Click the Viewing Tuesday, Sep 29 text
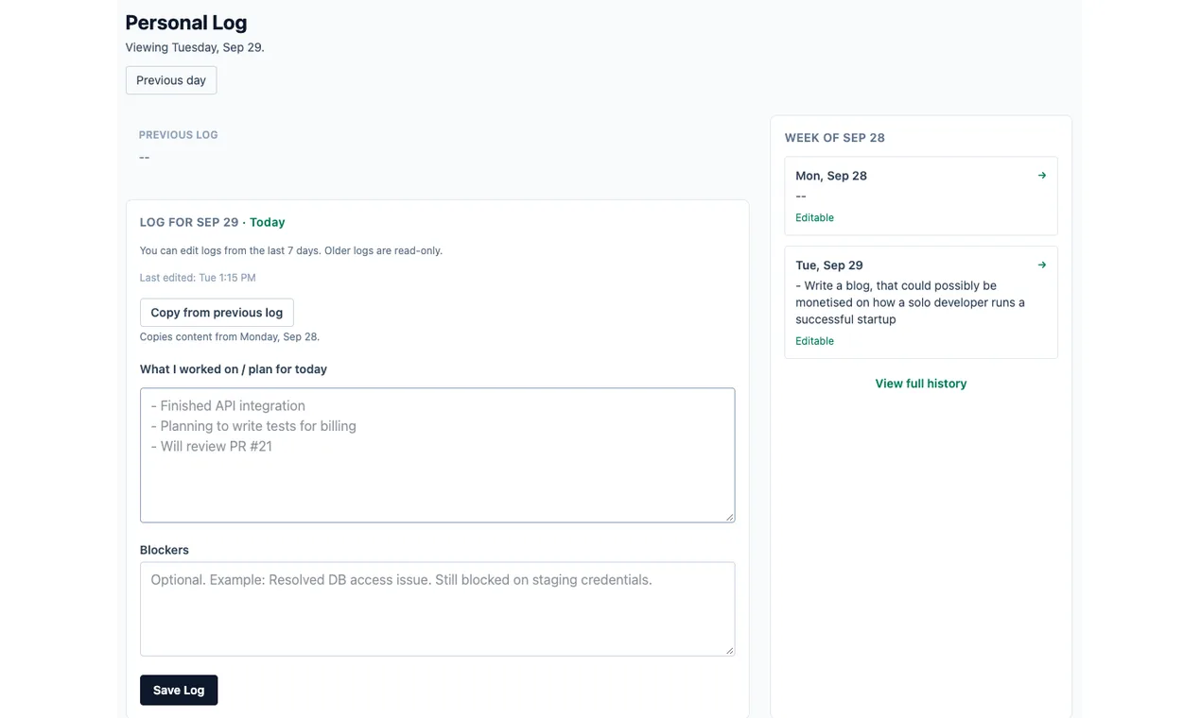This screenshot has height=718, width=1201. tap(195, 47)
